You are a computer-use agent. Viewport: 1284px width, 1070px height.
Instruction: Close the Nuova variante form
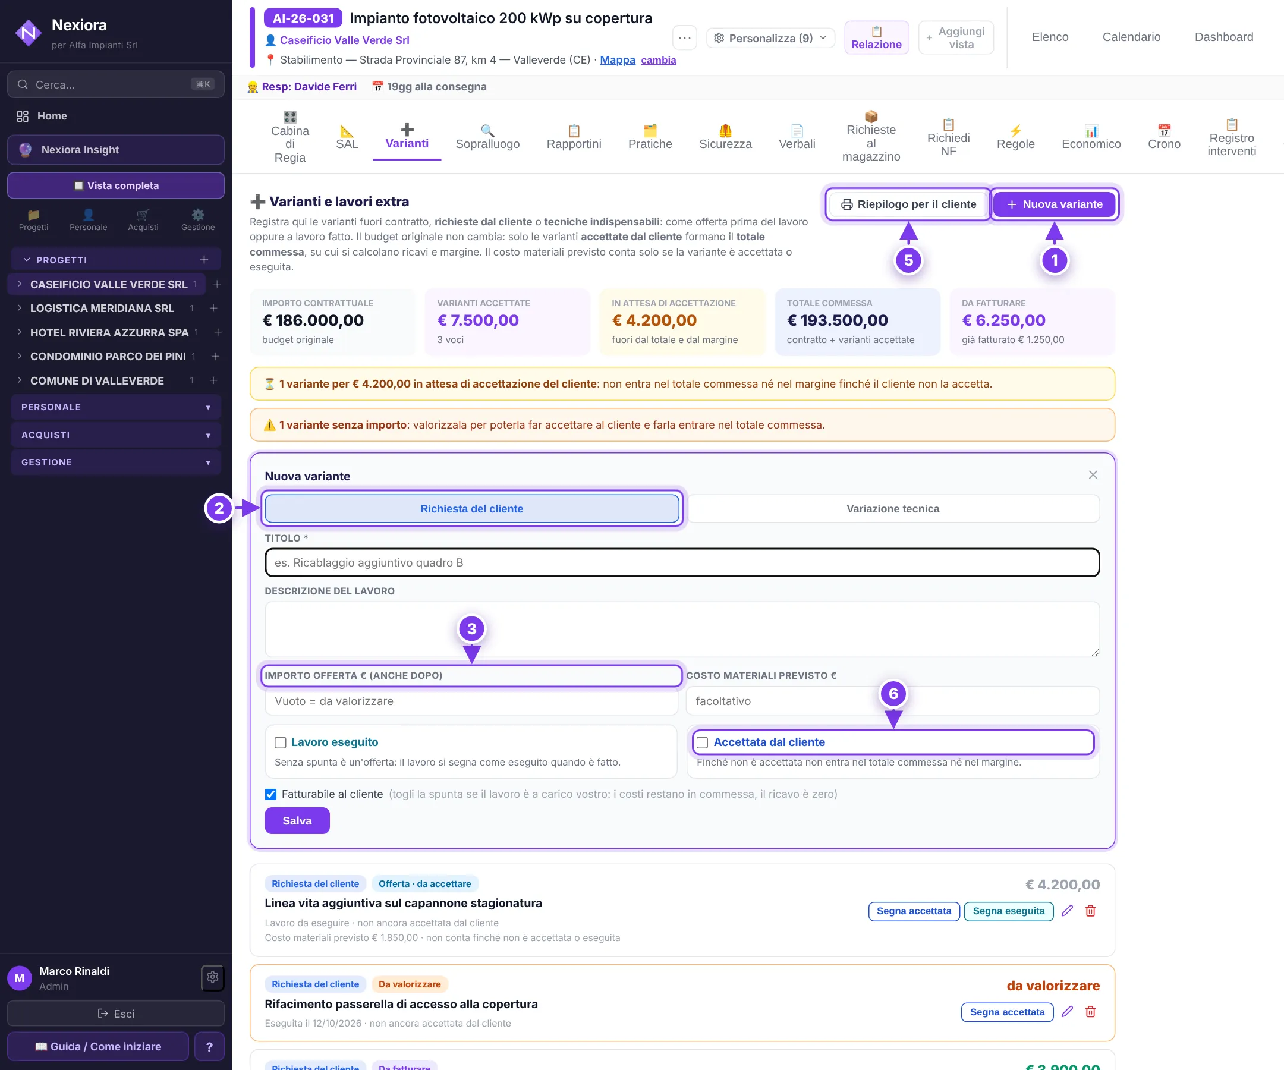click(x=1093, y=475)
